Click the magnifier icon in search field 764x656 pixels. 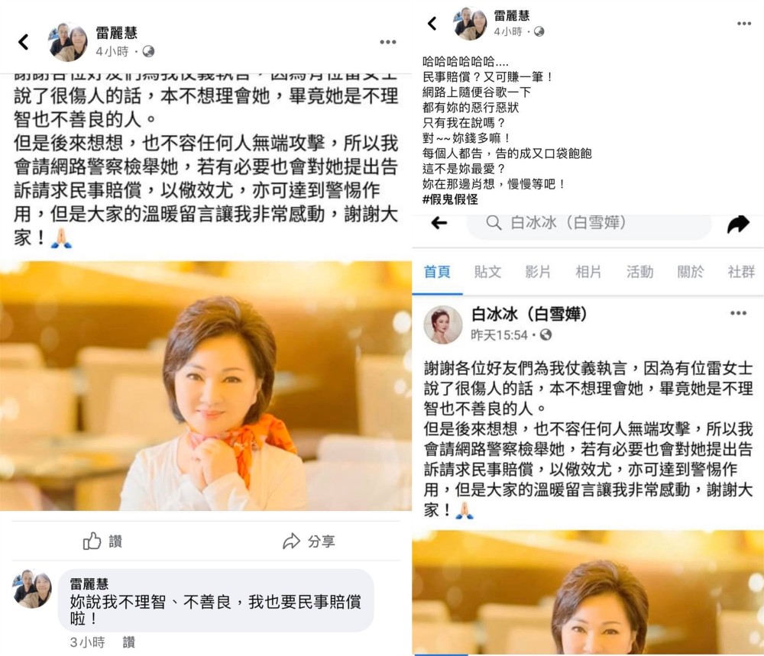(494, 223)
